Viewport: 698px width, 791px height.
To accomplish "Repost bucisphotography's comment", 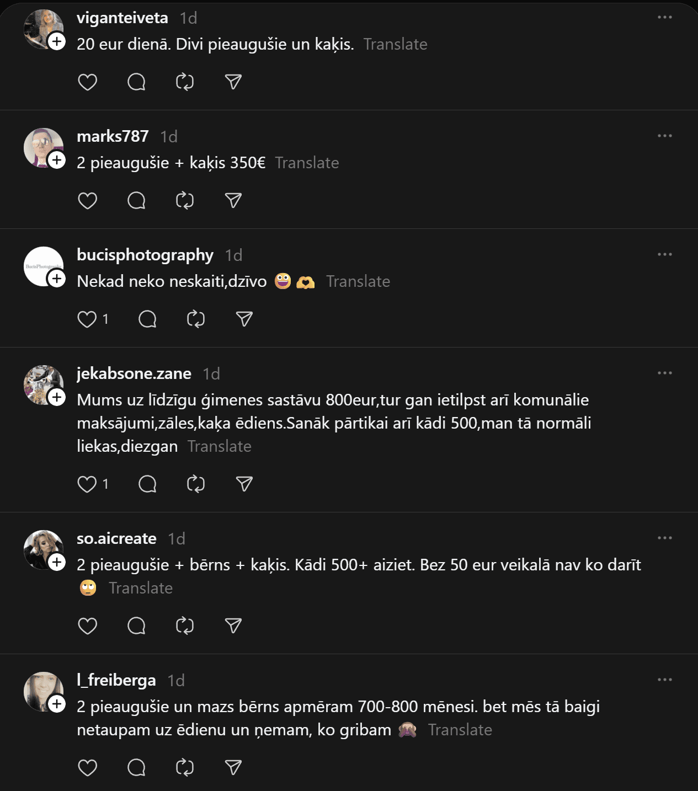I will point(196,319).
